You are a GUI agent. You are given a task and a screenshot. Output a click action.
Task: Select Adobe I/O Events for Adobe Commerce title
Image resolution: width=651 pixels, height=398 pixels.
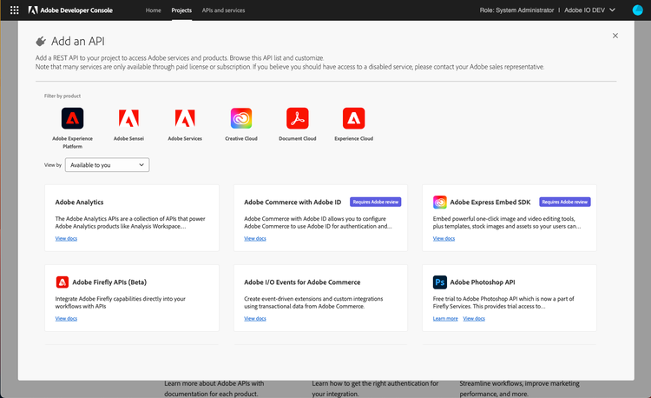[x=302, y=282]
